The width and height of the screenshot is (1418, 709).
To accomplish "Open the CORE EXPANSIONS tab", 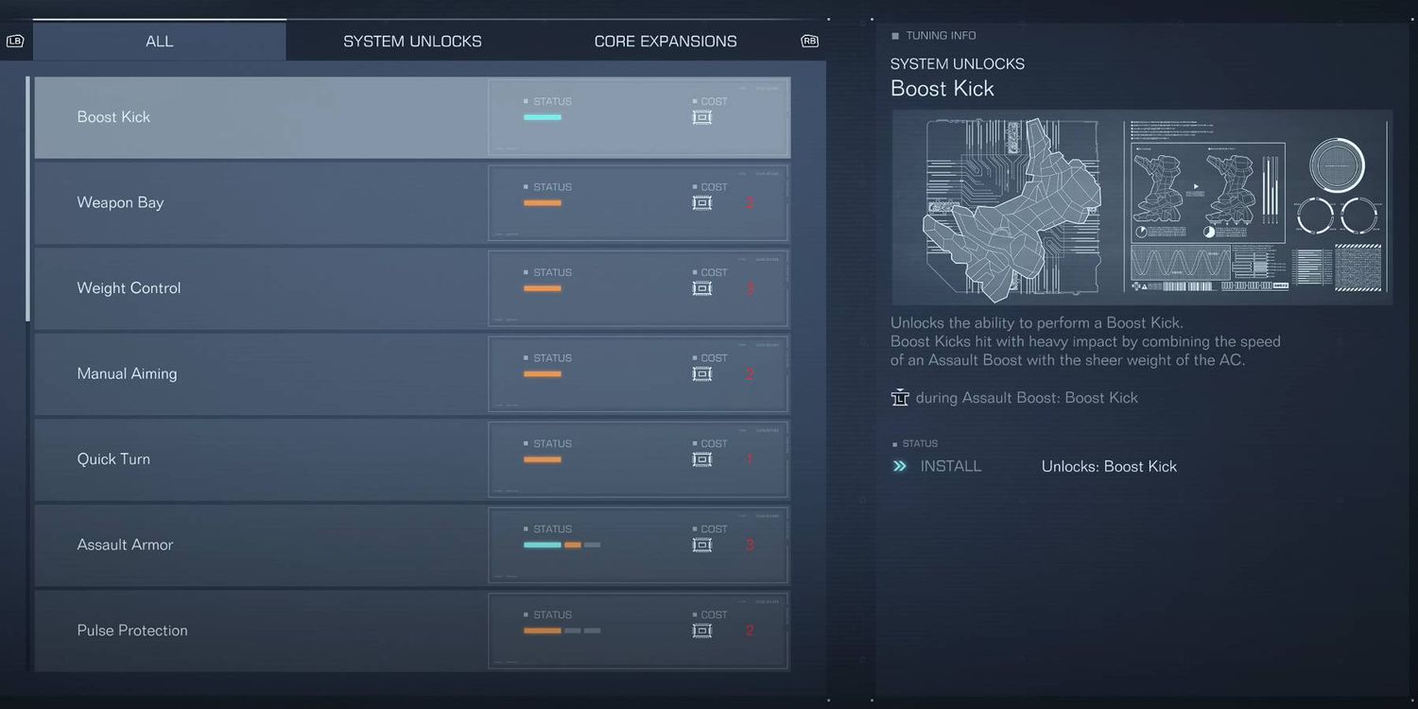I will (665, 42).
